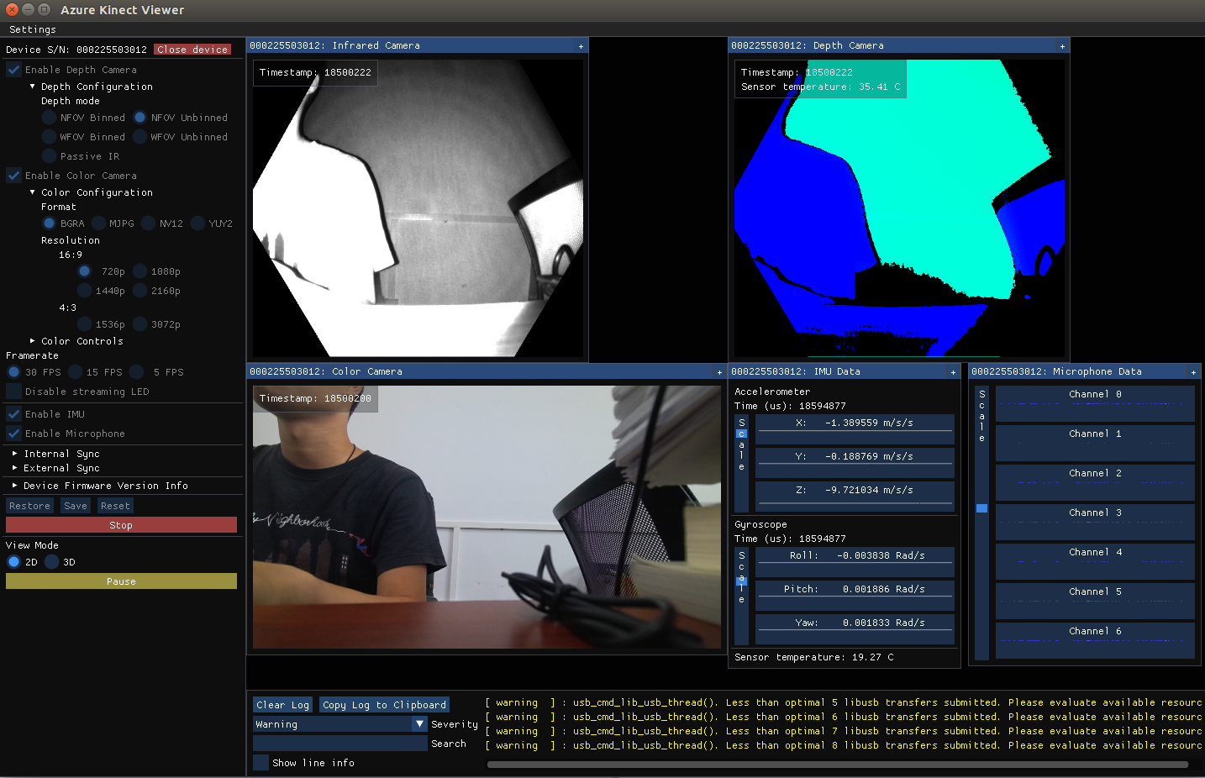The image size is (1205, 778).
Task: Click Copy Log to Clipboard
Action: (x=384, y=704)
